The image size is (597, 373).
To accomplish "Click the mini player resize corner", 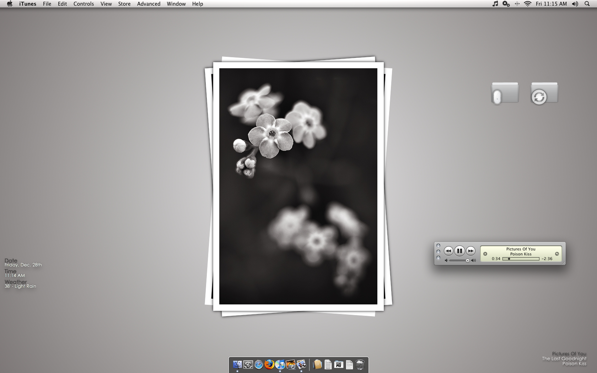I will [x=563, y=263].
